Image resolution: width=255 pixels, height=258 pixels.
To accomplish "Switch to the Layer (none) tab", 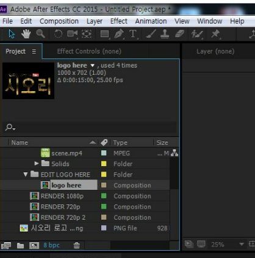I will (215, 51).
